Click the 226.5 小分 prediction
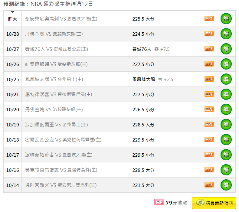239x212 pixels. click(x=143, y=109)
